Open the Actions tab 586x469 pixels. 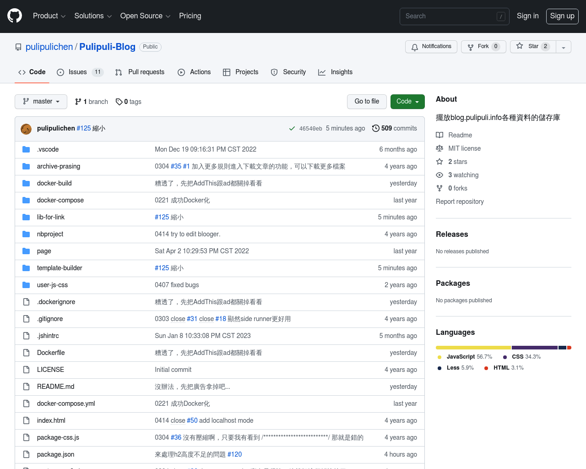pyautogui.click(x=194, y=72)
